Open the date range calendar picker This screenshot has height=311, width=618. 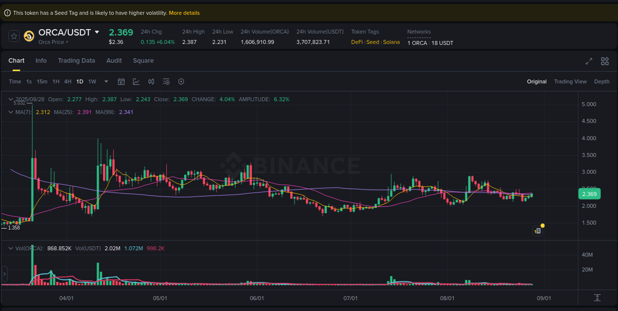[121, 81]
